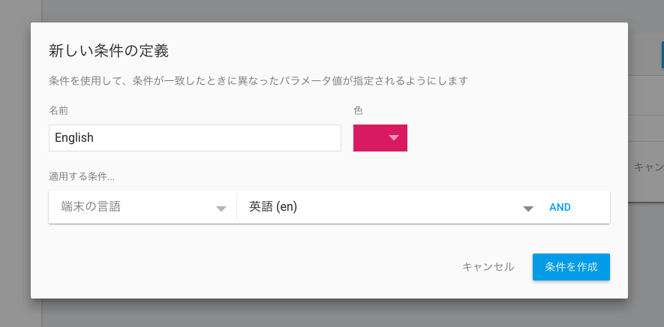Click the arrow icon beside 端末の言語
The width and height of the screenshot is (664, 327).
click(221, 208)
